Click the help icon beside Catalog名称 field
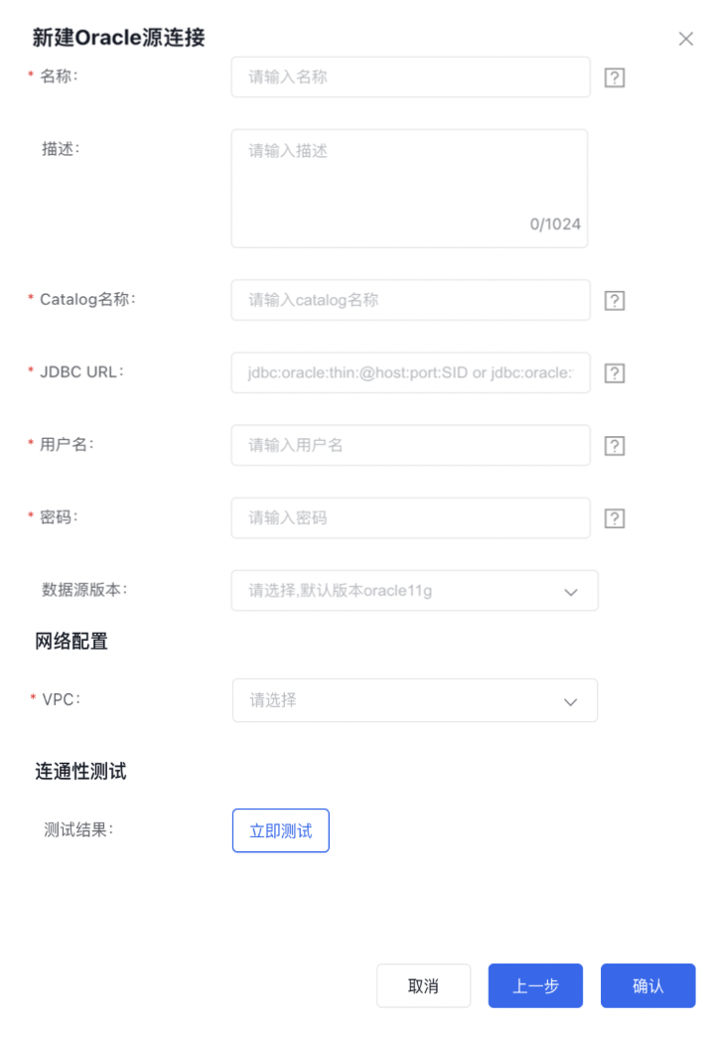The width and height of the screenshot is (717, 1037). 615,301
